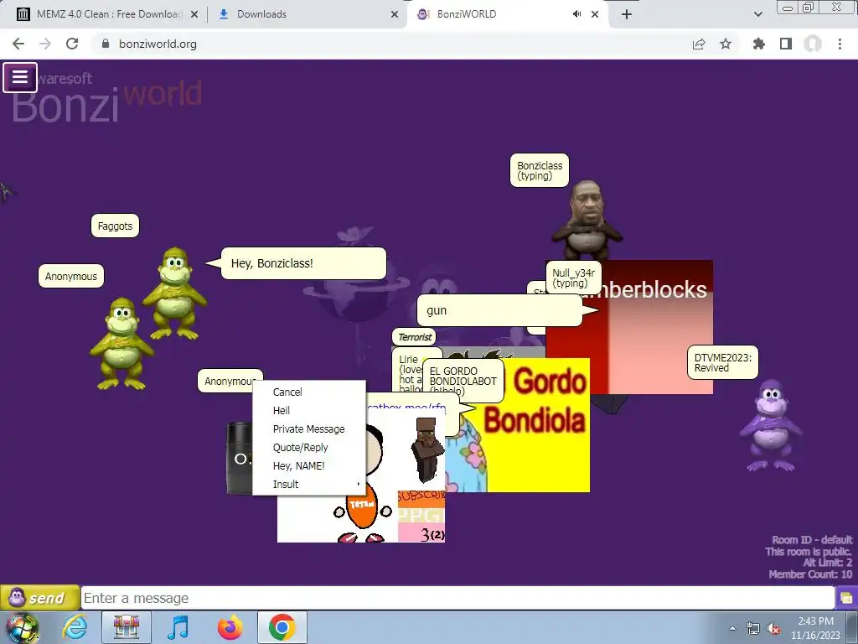Click the yellow icon beside message box
The width and height of the screenshot is (858, 644).
846,598
